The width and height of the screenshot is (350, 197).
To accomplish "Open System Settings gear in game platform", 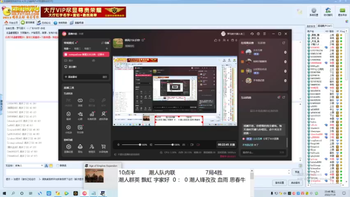I will [314, 12].
